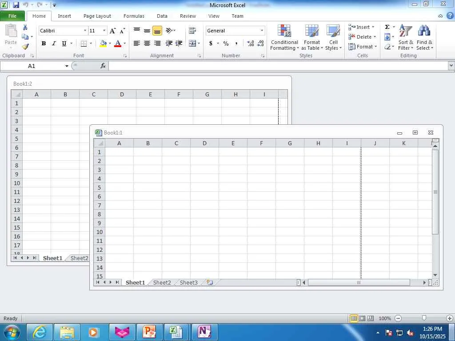
Task: Click AutoSum sigma icon
Action: click(387, 27)
